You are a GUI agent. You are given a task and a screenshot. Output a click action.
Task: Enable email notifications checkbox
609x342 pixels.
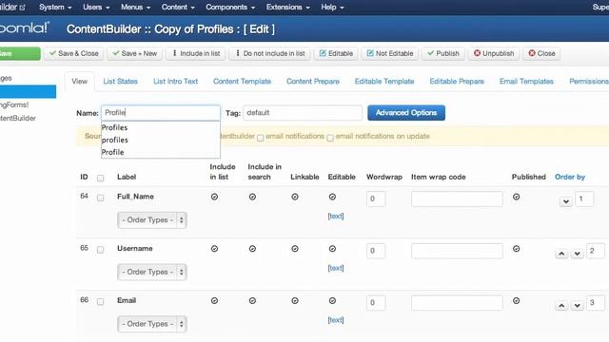point(260,138)
